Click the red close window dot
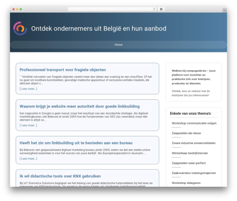 click(x=14, y=9)
